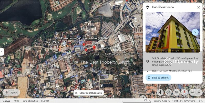
Task: Show next photo of Goodview Condo
Action: coord(195,32)
